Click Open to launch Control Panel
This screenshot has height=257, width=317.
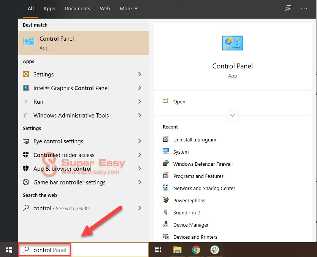click(179, 102)
